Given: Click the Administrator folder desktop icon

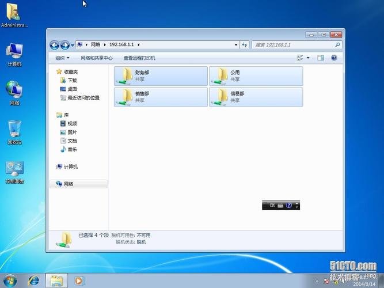Looking at the screenshot, I should [x=14, y=15].
